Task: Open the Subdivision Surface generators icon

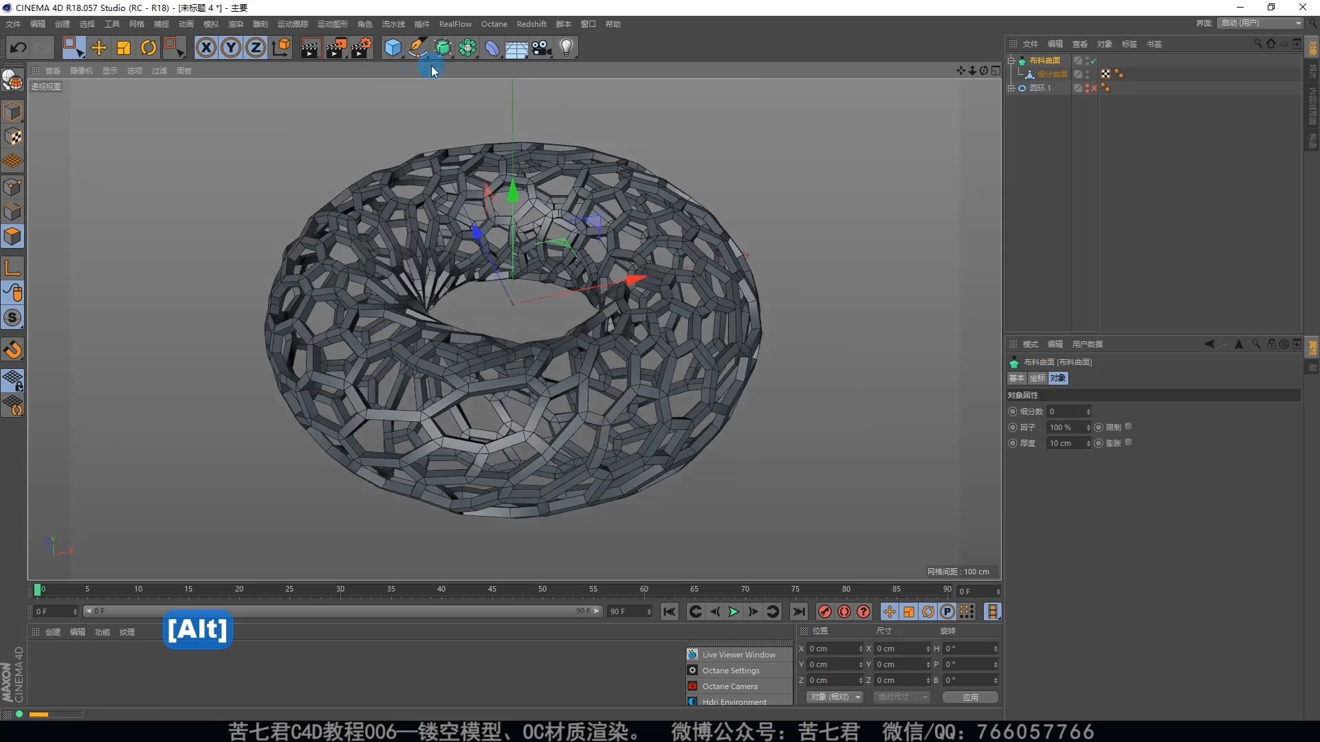Action: tap(443, 47)
